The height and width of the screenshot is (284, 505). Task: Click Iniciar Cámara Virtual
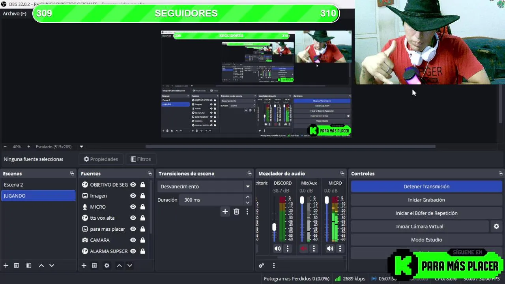(x=420, y=226)
